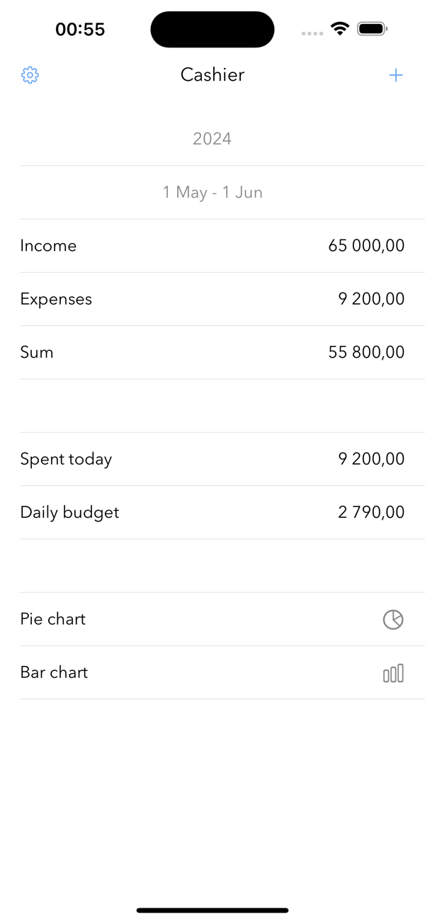Tap the bar chart icon

pyautogui.click(x=393, y=673)
